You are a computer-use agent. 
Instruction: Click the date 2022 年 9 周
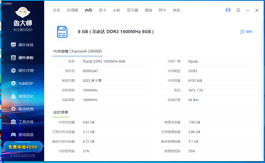92,81
